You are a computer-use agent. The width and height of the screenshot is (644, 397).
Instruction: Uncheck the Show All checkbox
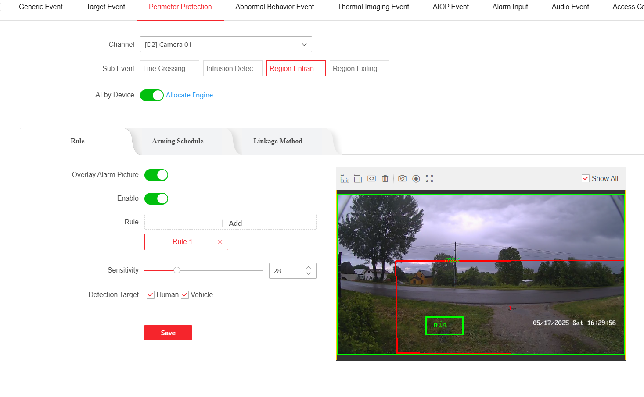586,178
